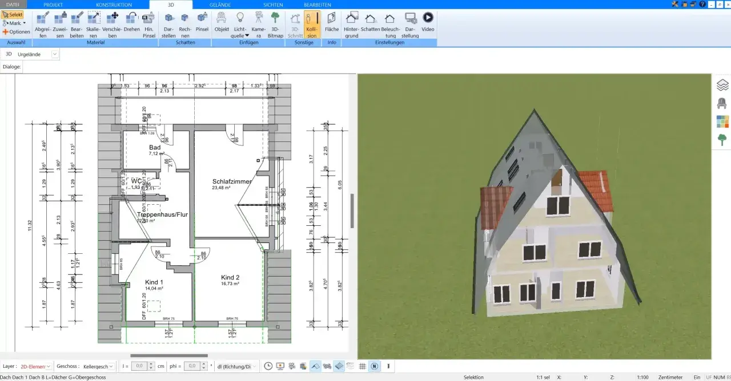This screenshot has width=731, height=381.
Task: Increase the phi angle stepper value
Action: pyautogui.click(x=205, y=364)
